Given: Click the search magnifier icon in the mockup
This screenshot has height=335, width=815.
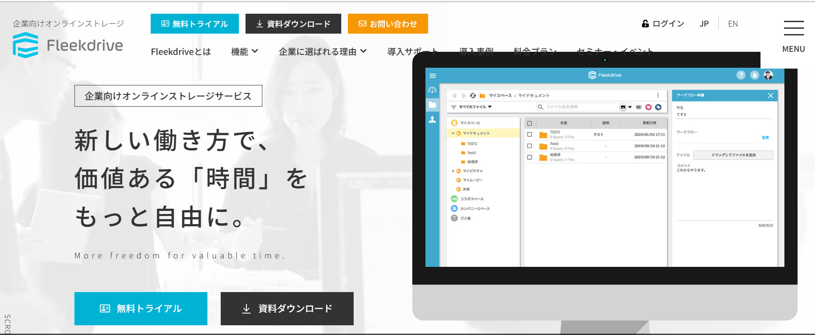Looking at the screenshot, I should [540, 107].
